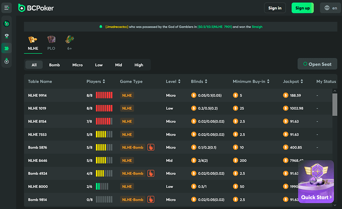342x209 pixels.
Task: Select the High filter tab
Action: pyautogui.click(x=139, y=65)
